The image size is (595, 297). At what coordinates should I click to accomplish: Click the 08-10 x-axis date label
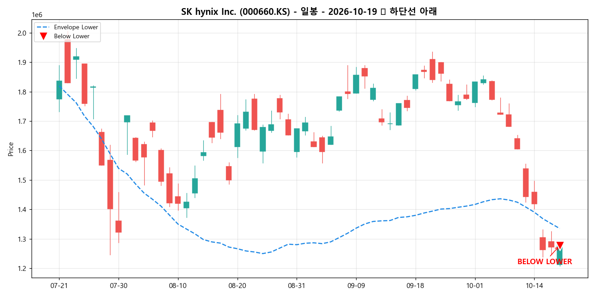tap(178, 285)
